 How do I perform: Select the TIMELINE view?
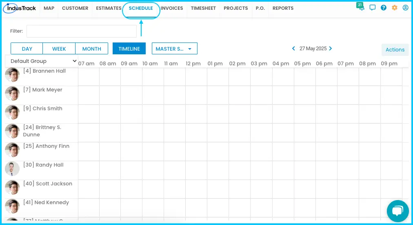[x=129, y=49]
